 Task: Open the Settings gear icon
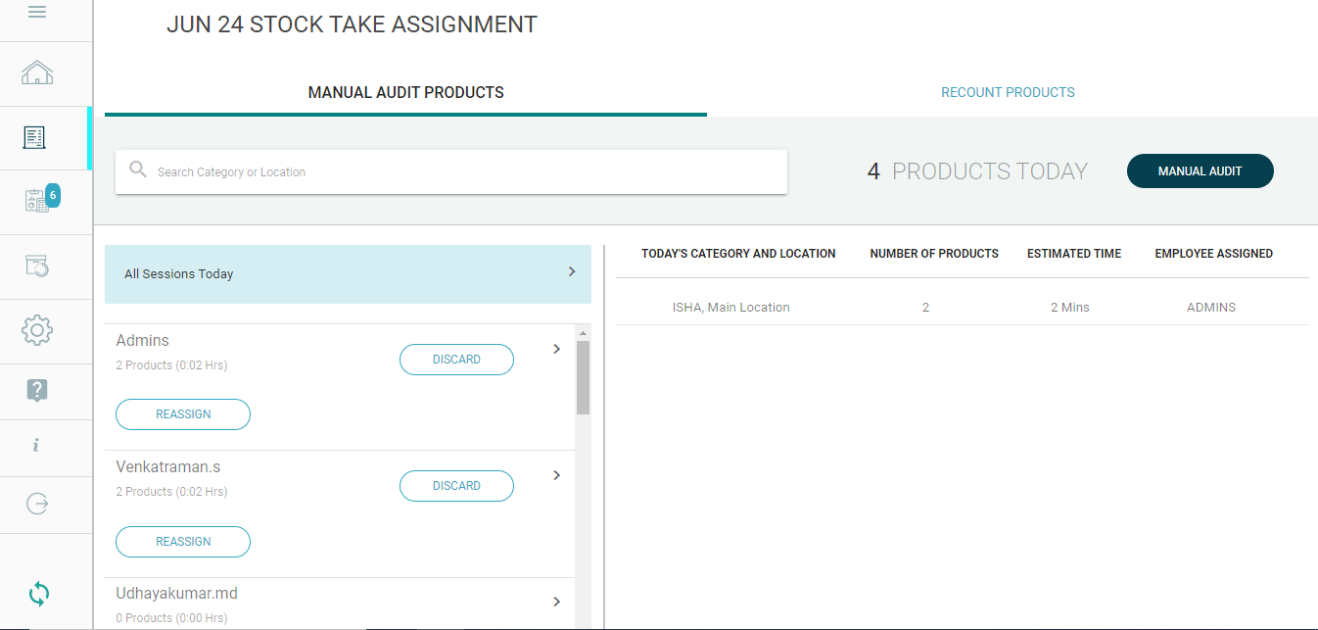pyautogui.click(x=37, y=330)
